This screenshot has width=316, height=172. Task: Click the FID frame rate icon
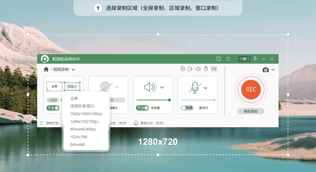pyautogui.click(x=214, y=69)
